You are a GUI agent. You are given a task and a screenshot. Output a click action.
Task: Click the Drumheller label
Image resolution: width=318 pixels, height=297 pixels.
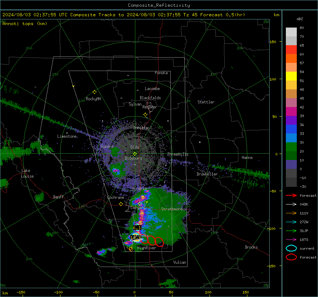click(207, 174)
